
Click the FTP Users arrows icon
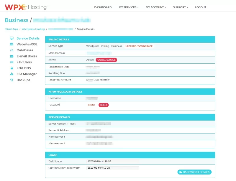pyautogui.click(x=12, y=62)
